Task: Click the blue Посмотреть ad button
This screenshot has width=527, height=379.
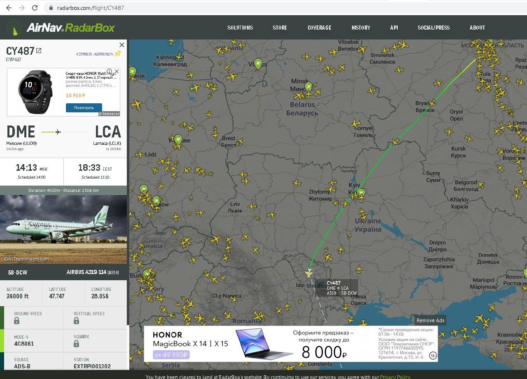Action: coord(84,108)
